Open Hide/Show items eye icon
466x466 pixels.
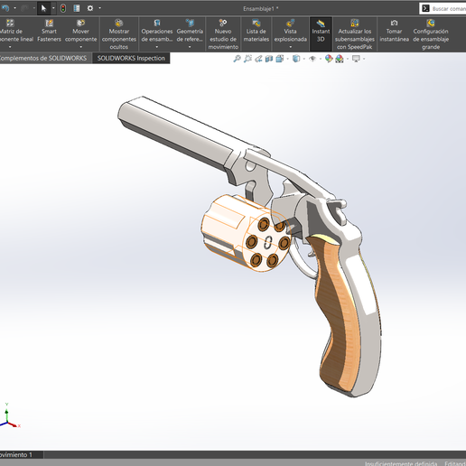point(312,59)
